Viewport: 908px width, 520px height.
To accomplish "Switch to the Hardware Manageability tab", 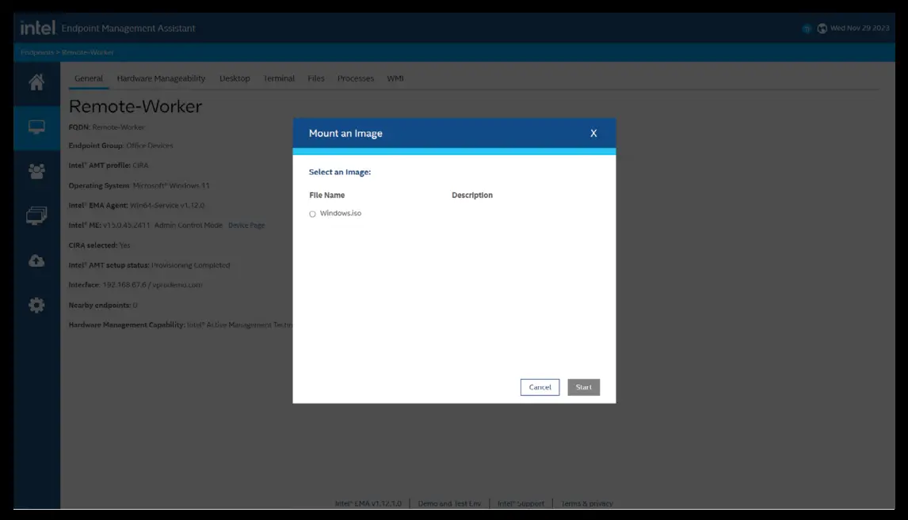I will 161,78.
